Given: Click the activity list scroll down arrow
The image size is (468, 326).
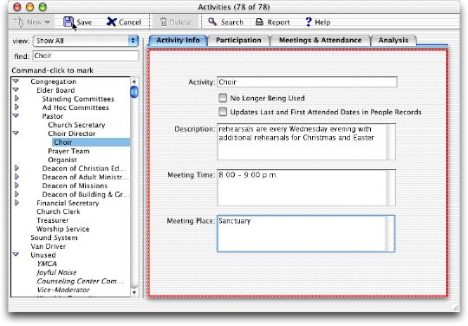Looking at the screenshot, I should [134, 292].
